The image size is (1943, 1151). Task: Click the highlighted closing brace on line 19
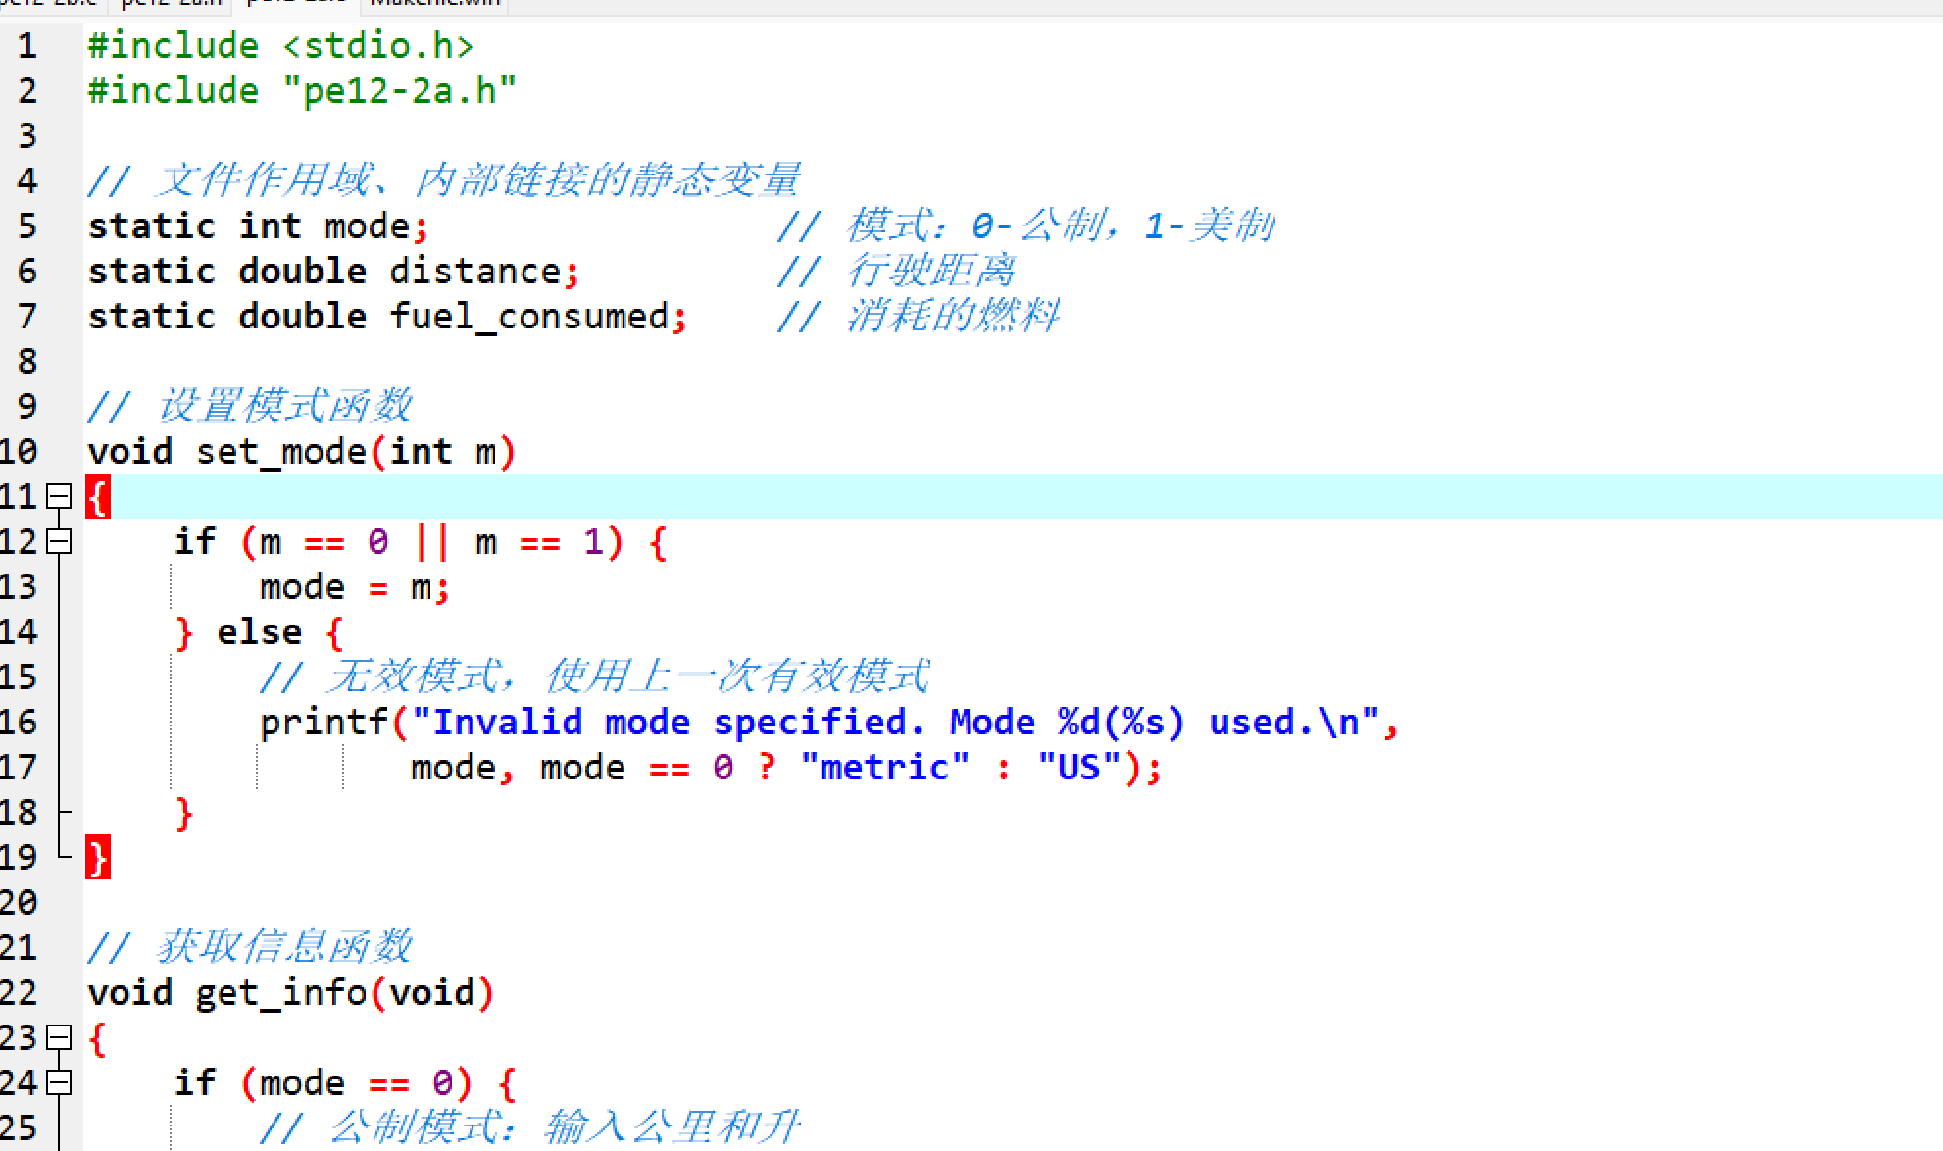click(97, 858)
